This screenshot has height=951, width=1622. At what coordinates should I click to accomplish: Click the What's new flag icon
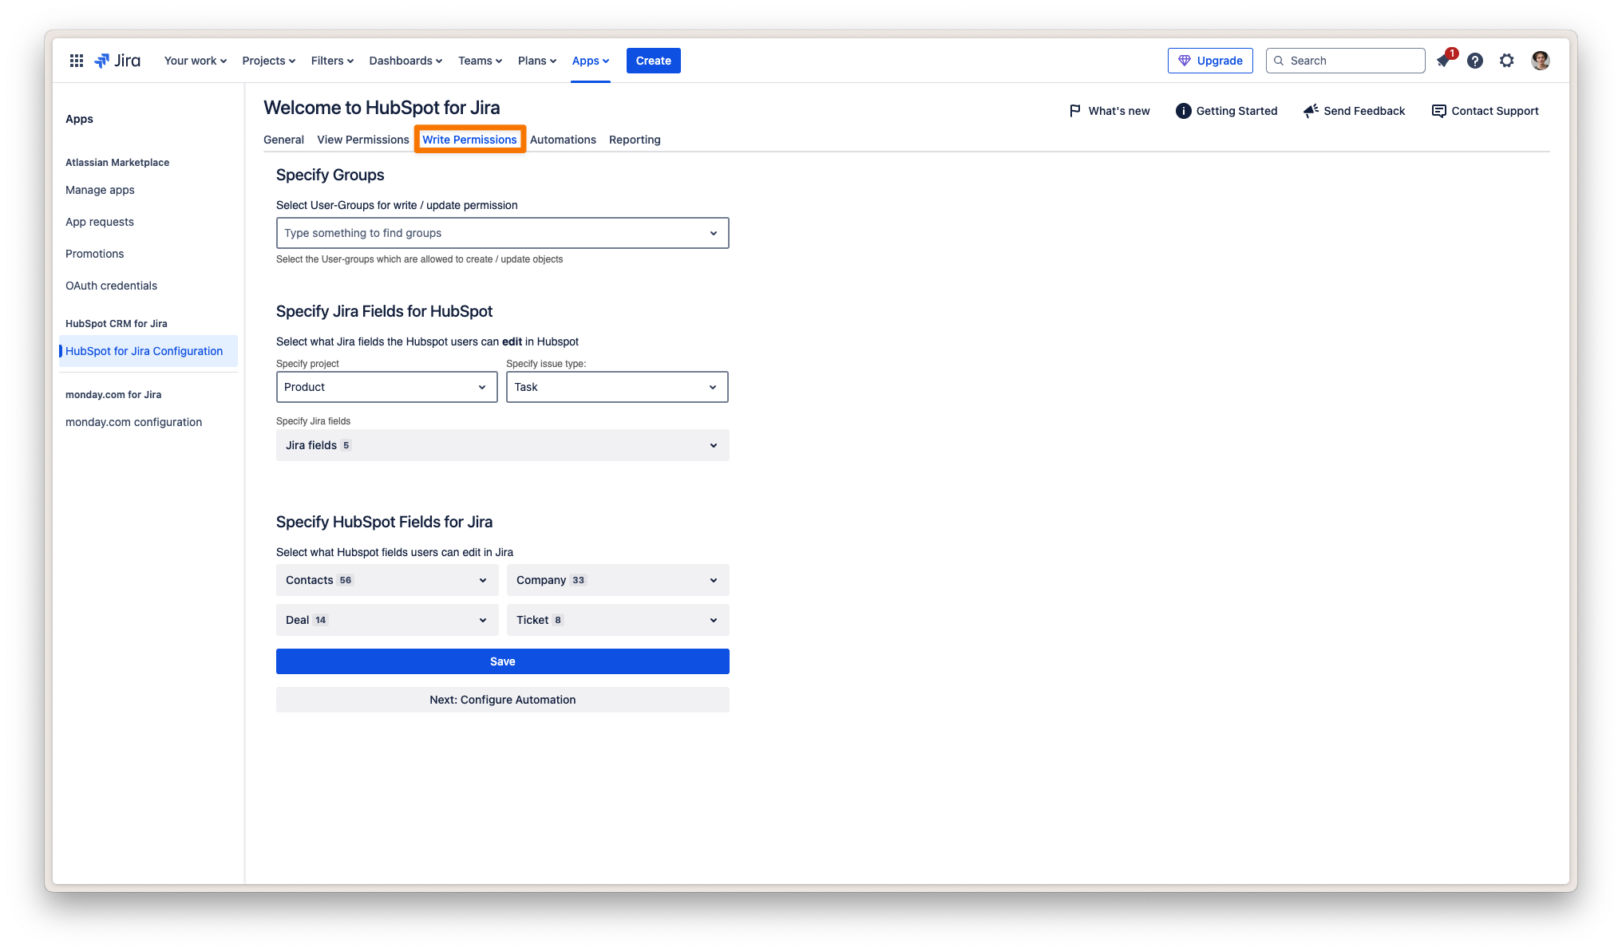[1074, 111]
